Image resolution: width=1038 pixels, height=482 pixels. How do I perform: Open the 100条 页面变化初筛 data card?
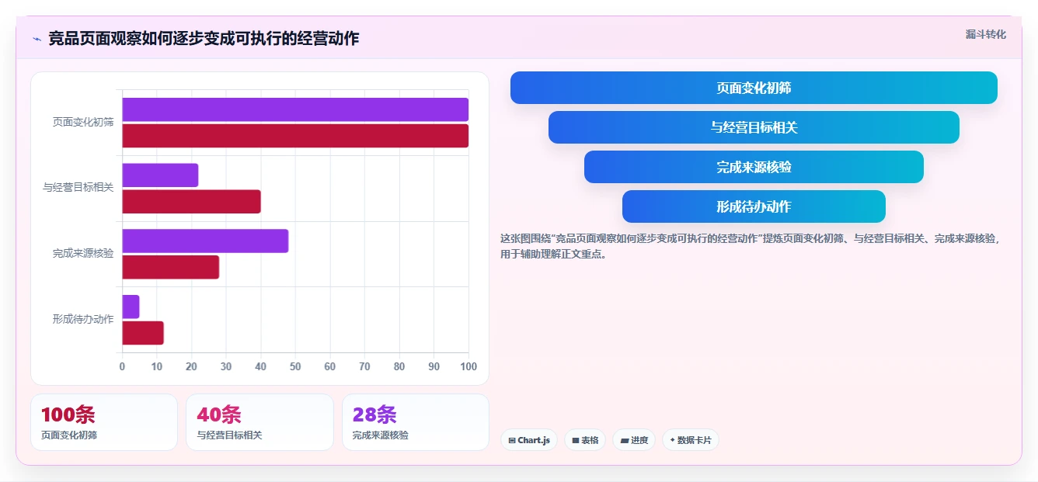(x=104, y=422)
